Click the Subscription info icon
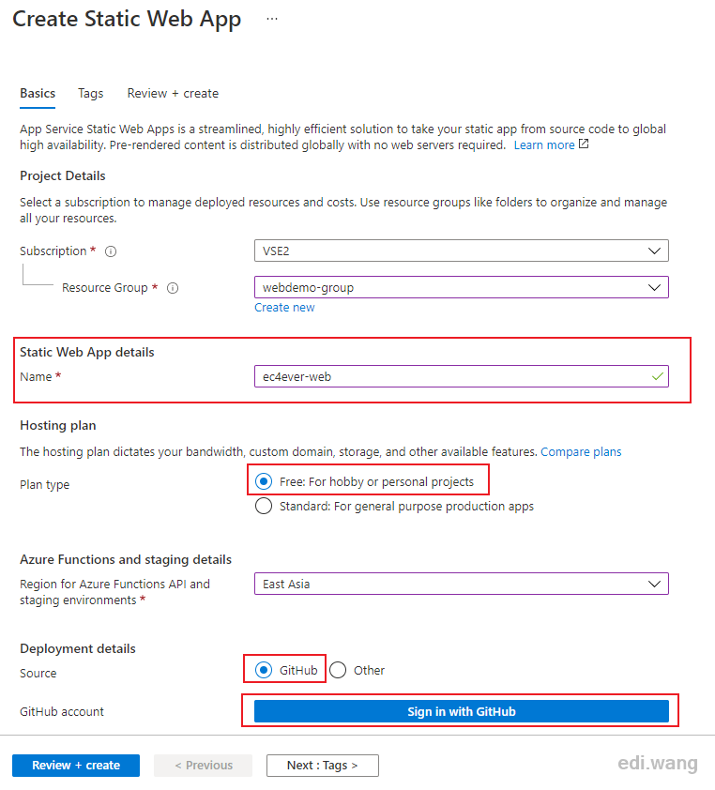The height and width of the screenshot is (790, 715). pyautogui.click(x=111, y=251)
